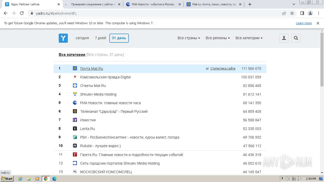Expand Все категории dropdown

249,38
